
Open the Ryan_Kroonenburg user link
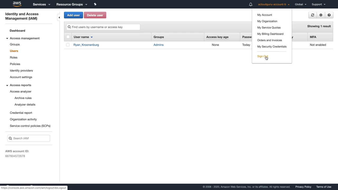click(x=86, y=45)
